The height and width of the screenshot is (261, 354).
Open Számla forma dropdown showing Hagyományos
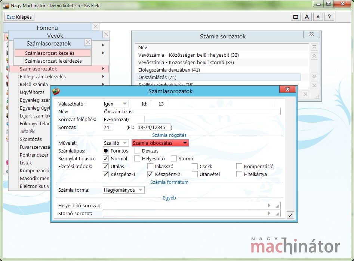123,190
